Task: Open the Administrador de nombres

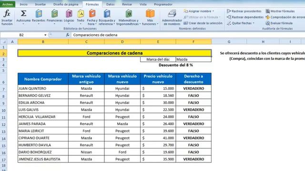Action: pos(172,18)
